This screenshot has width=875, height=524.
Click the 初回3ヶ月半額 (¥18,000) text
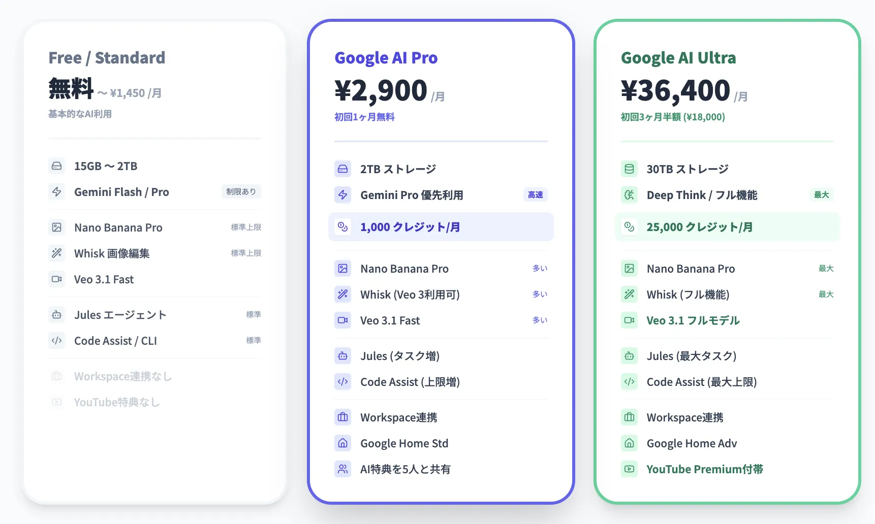point(673,117)
